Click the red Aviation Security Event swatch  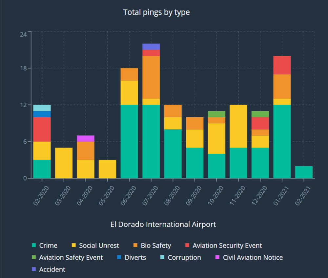pos(188,246)
